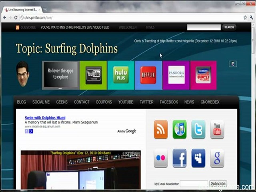The image size is (256, 192).
Task: Click Chris Pirillo's face avatar
Action: click(x=23, y=74)
